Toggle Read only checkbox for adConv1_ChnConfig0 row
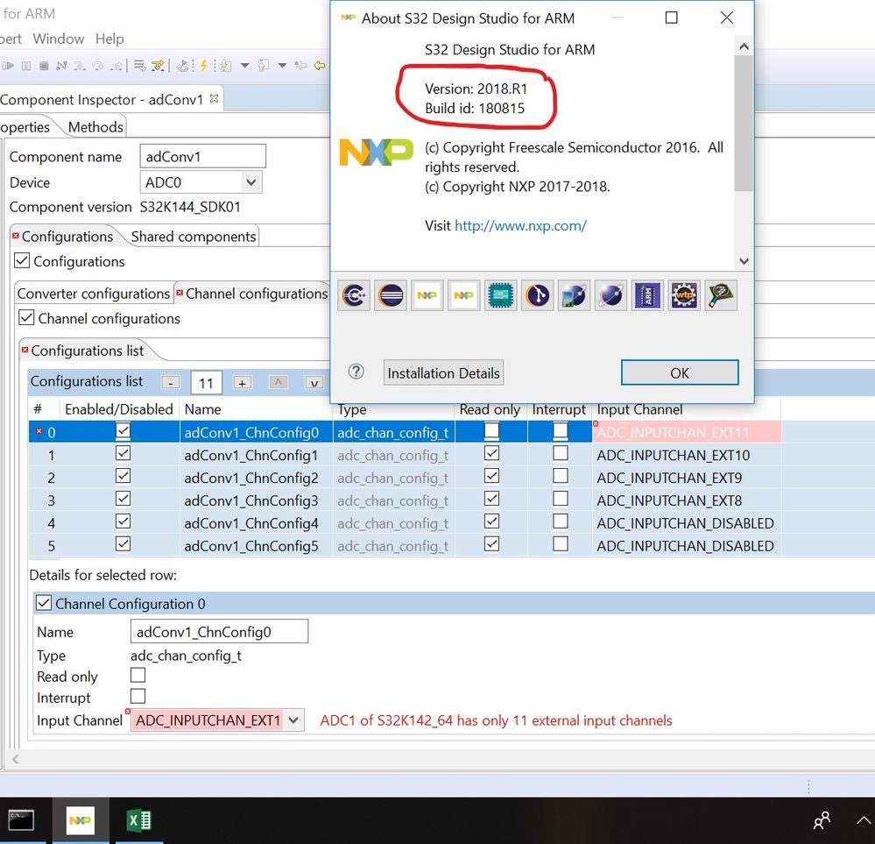Viewport: 875px width, 844px height. [x=491, y=430]
